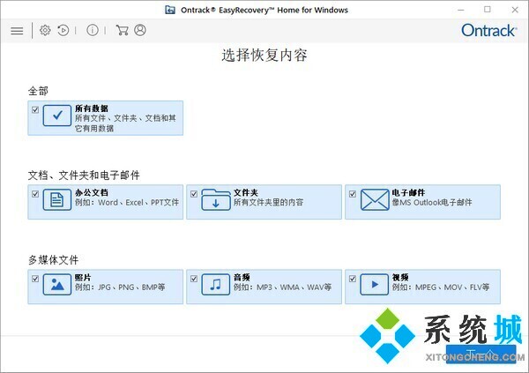Click the photo picture icon
The image size is (529, 373).
pyautogui.click(x=56, y=286)
